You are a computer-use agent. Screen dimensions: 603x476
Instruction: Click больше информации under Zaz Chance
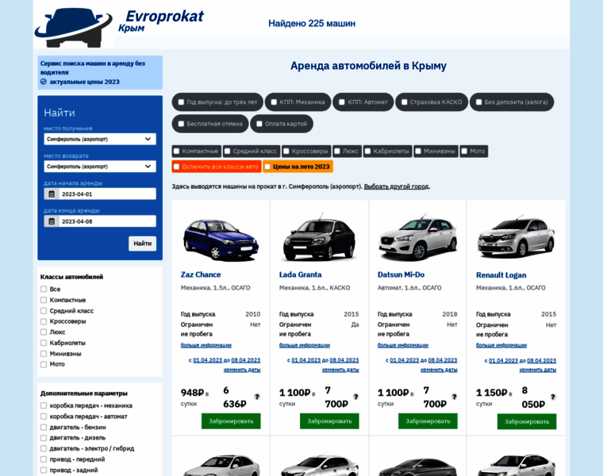click(x=206, y=345)
